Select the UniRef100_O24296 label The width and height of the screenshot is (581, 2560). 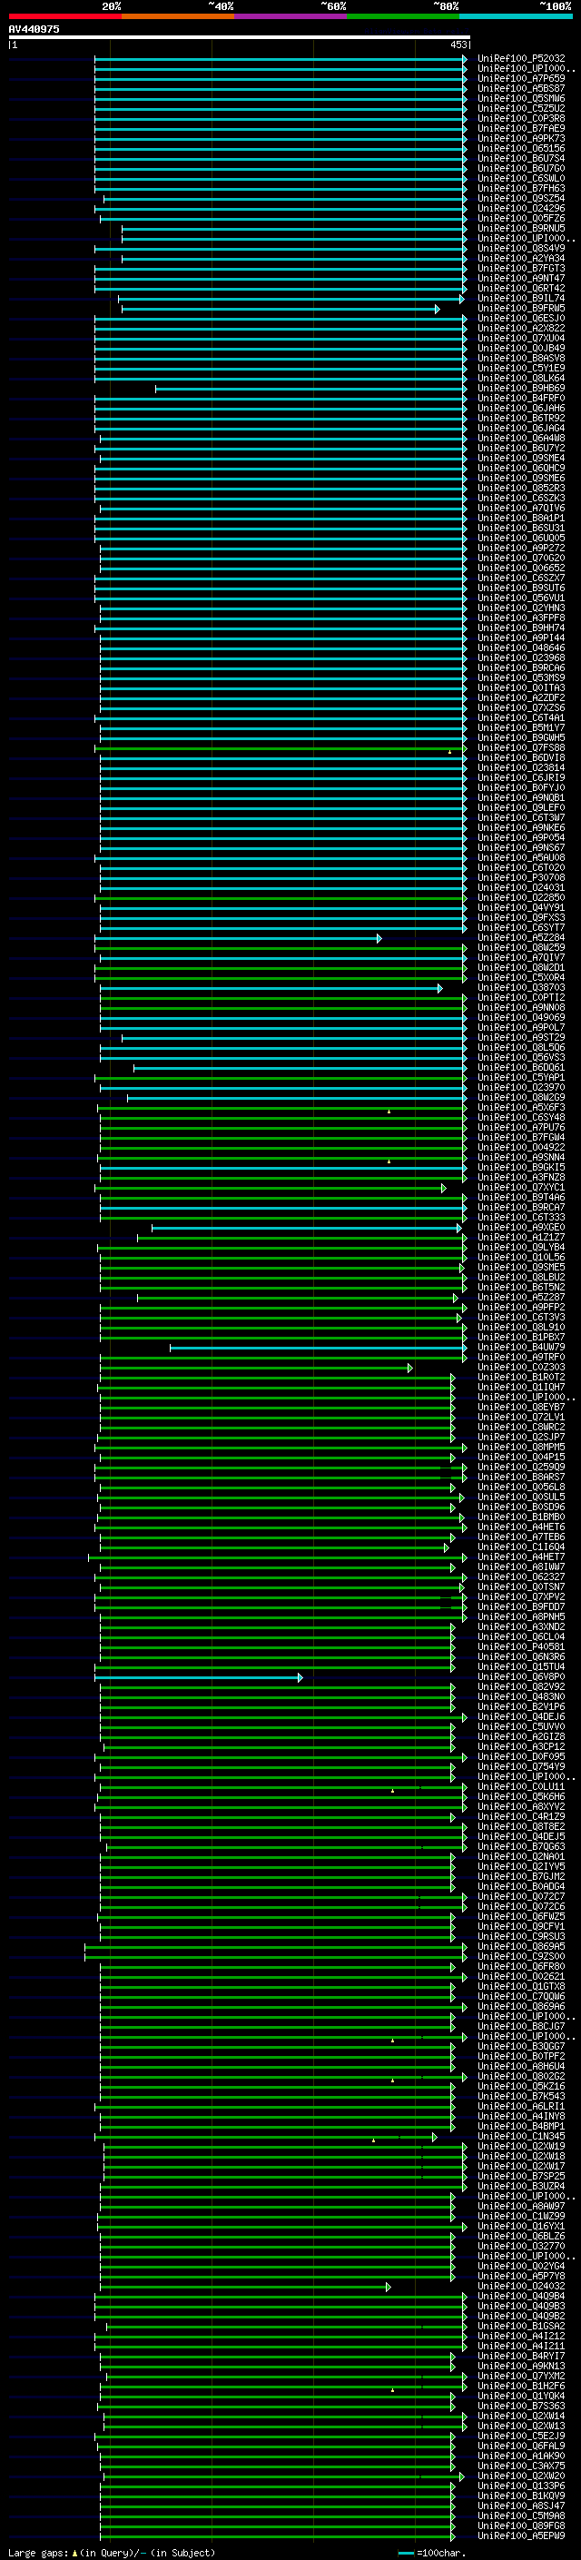point(521,209)
